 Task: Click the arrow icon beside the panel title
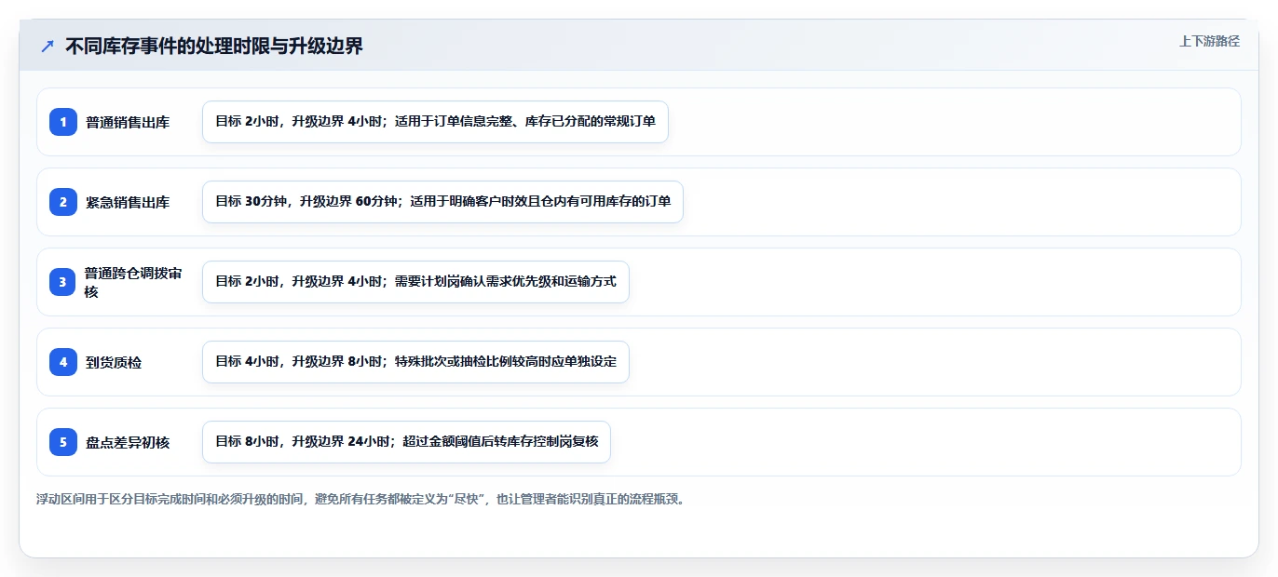click(48, 46)
